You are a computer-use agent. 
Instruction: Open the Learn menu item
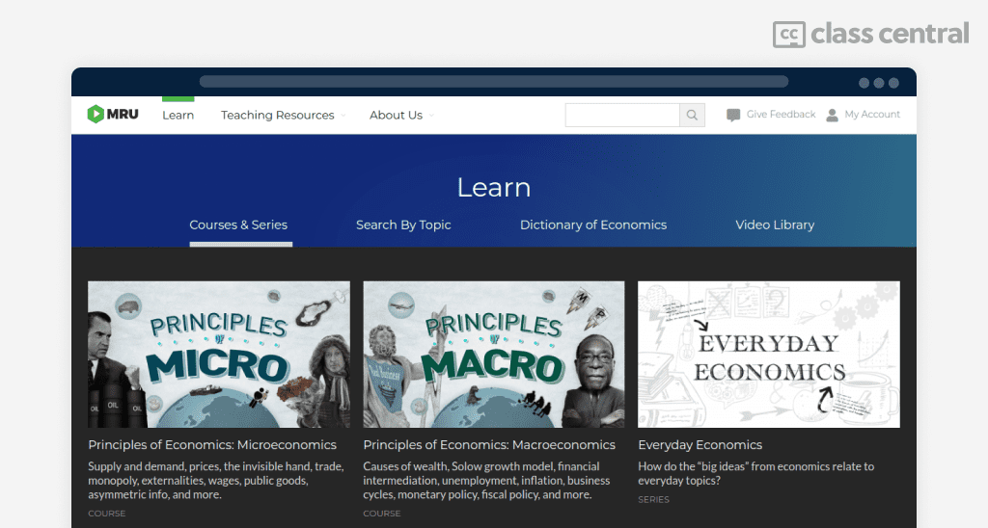tap(178, 116)
